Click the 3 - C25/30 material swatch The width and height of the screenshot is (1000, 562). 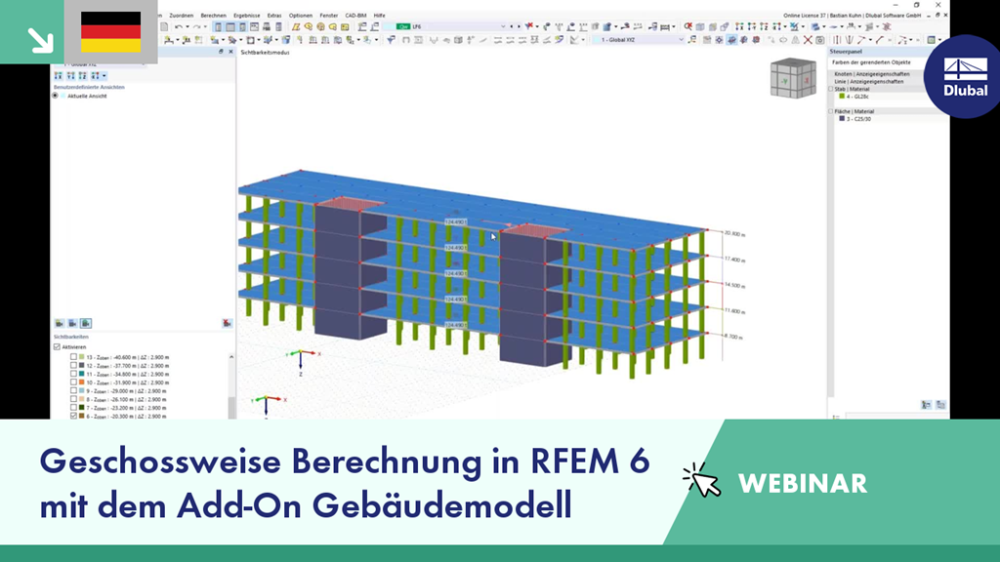(842, 118)
